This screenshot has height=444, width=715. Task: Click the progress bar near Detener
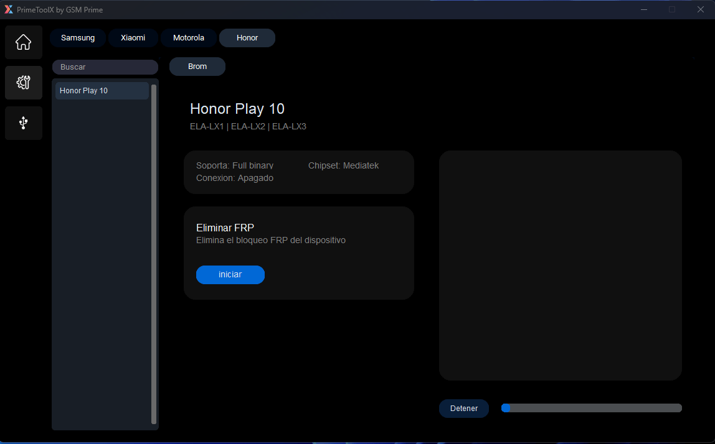click(x=590, y=408)
